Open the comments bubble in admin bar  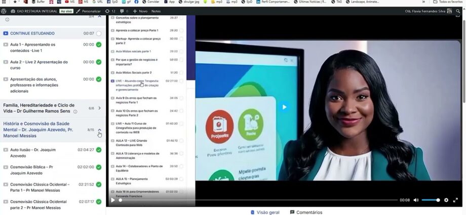pos(124,11)
